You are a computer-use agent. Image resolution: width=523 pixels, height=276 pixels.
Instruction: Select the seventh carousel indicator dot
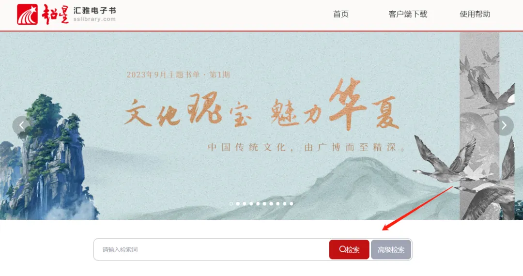[271, 204]
